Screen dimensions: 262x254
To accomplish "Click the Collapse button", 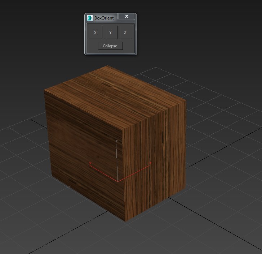I will coord(110,46).
